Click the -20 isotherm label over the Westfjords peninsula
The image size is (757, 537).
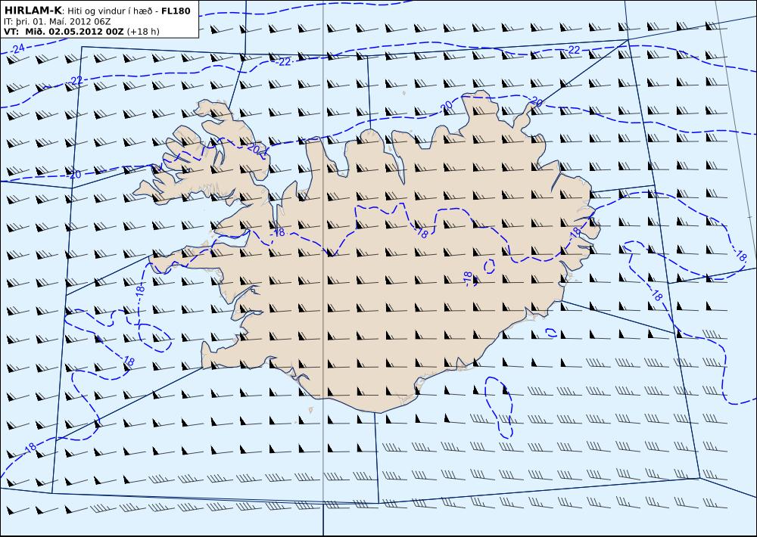coord(254,148)
